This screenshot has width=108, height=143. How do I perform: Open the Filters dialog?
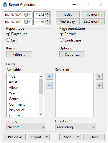[x=19, y=54]
